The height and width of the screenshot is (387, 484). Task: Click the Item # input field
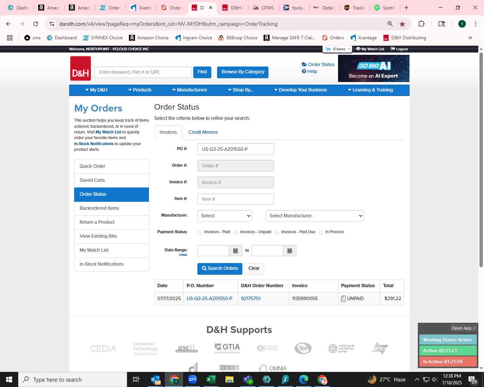point(236,199)
